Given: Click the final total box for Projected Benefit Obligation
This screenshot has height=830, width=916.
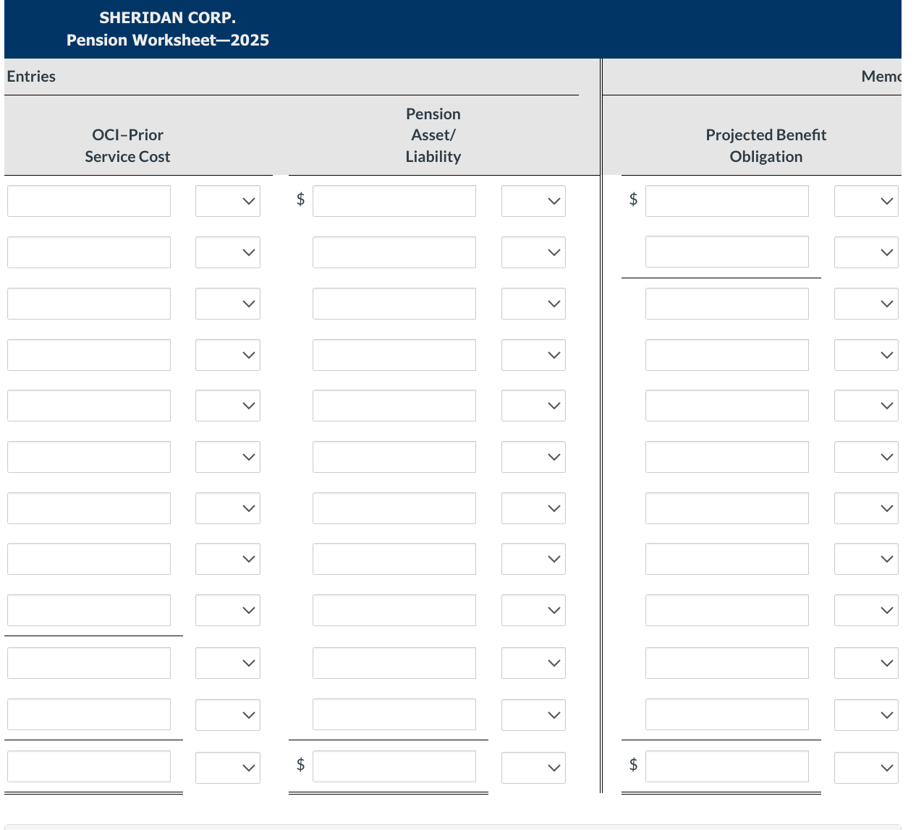Looking at the screenshot, I should 726,766.
